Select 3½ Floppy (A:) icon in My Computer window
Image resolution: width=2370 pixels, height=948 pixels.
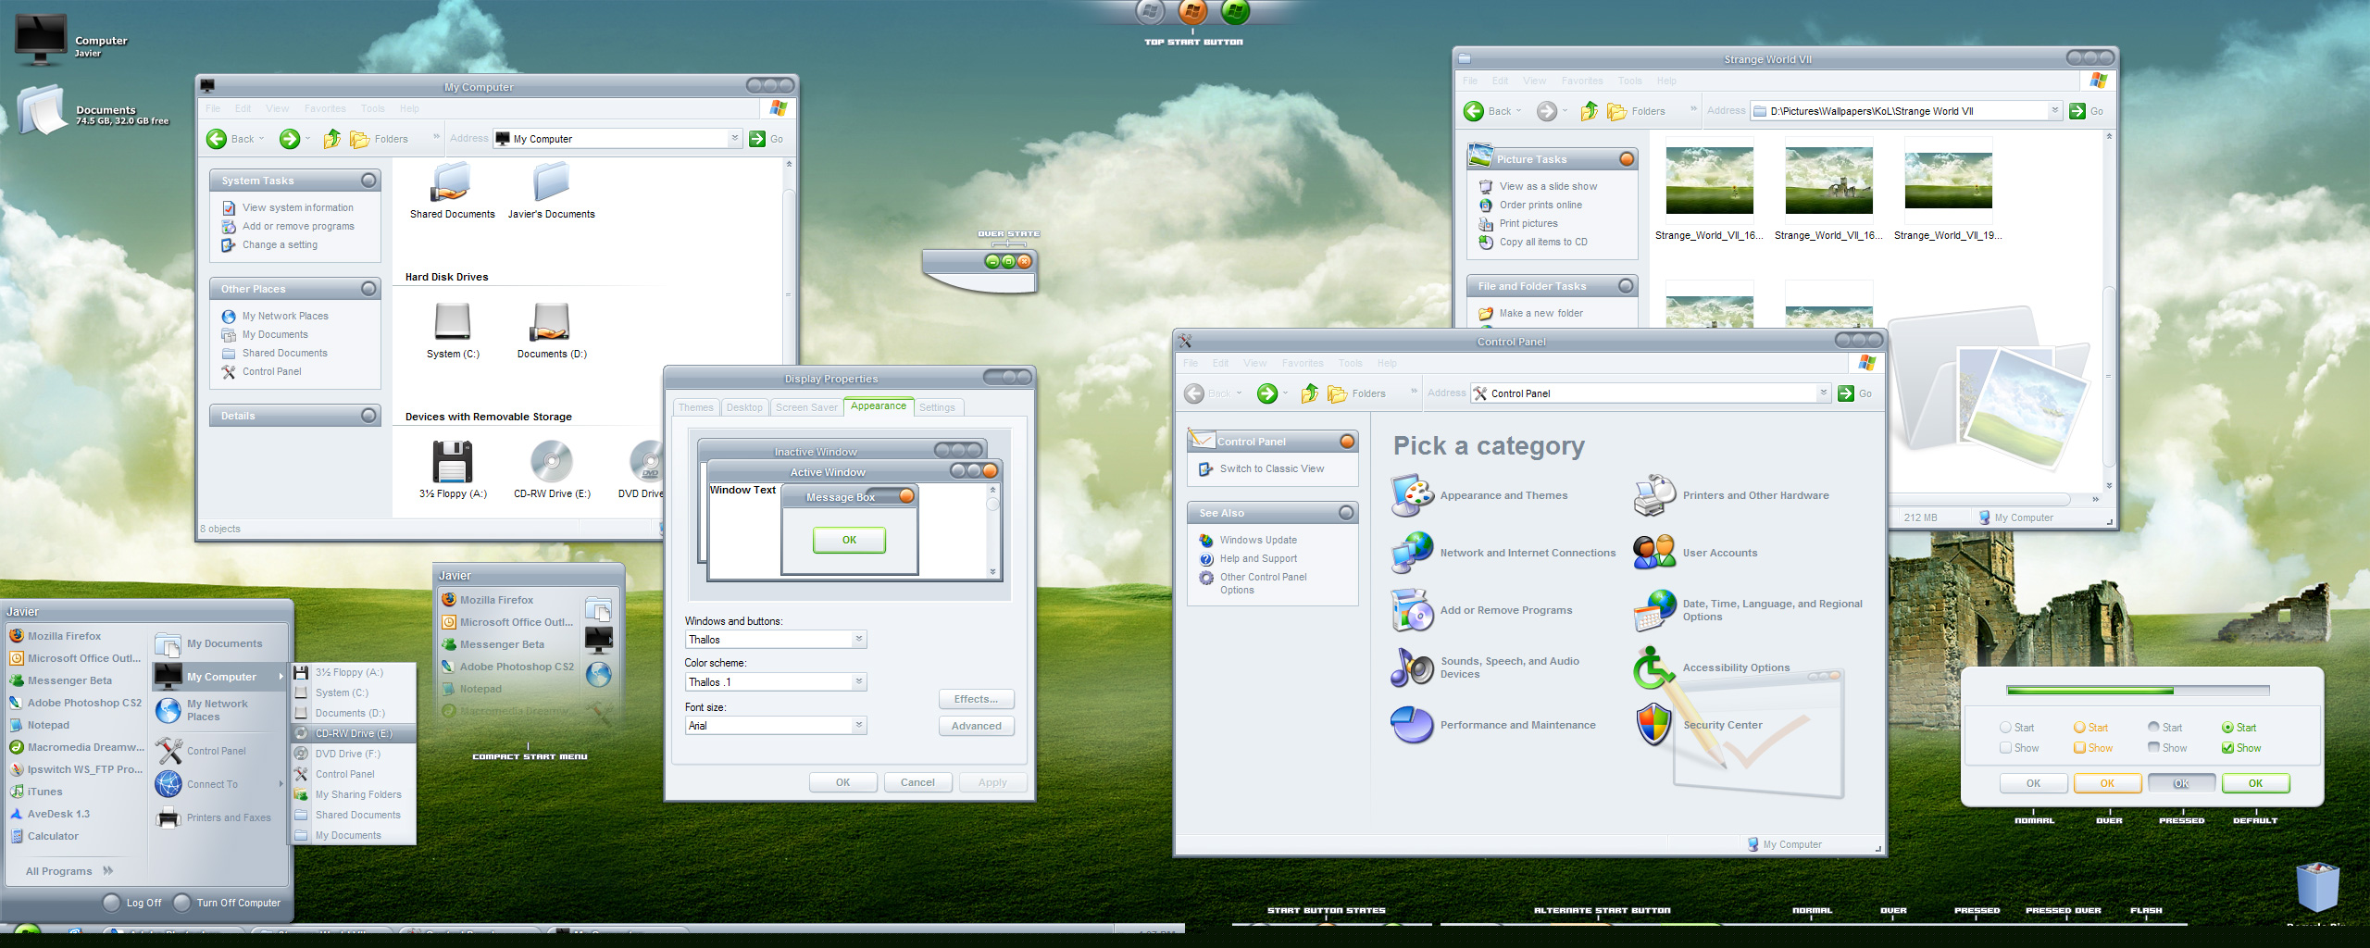pyautogui.click(x=453, y=461)
